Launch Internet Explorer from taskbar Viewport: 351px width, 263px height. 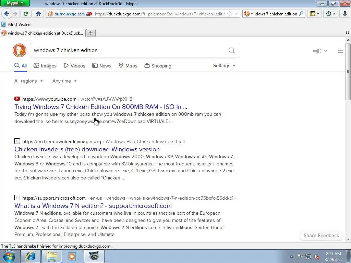[31, 256]
